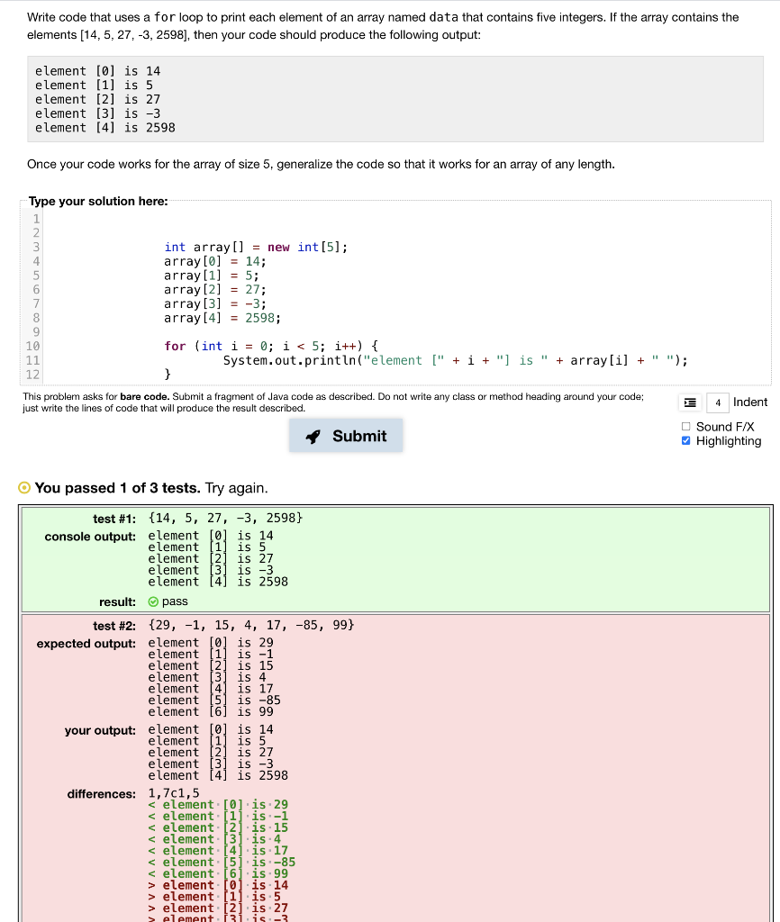Click the indent size field showing 4
780x922 pixels.
(x=718, y=402)
